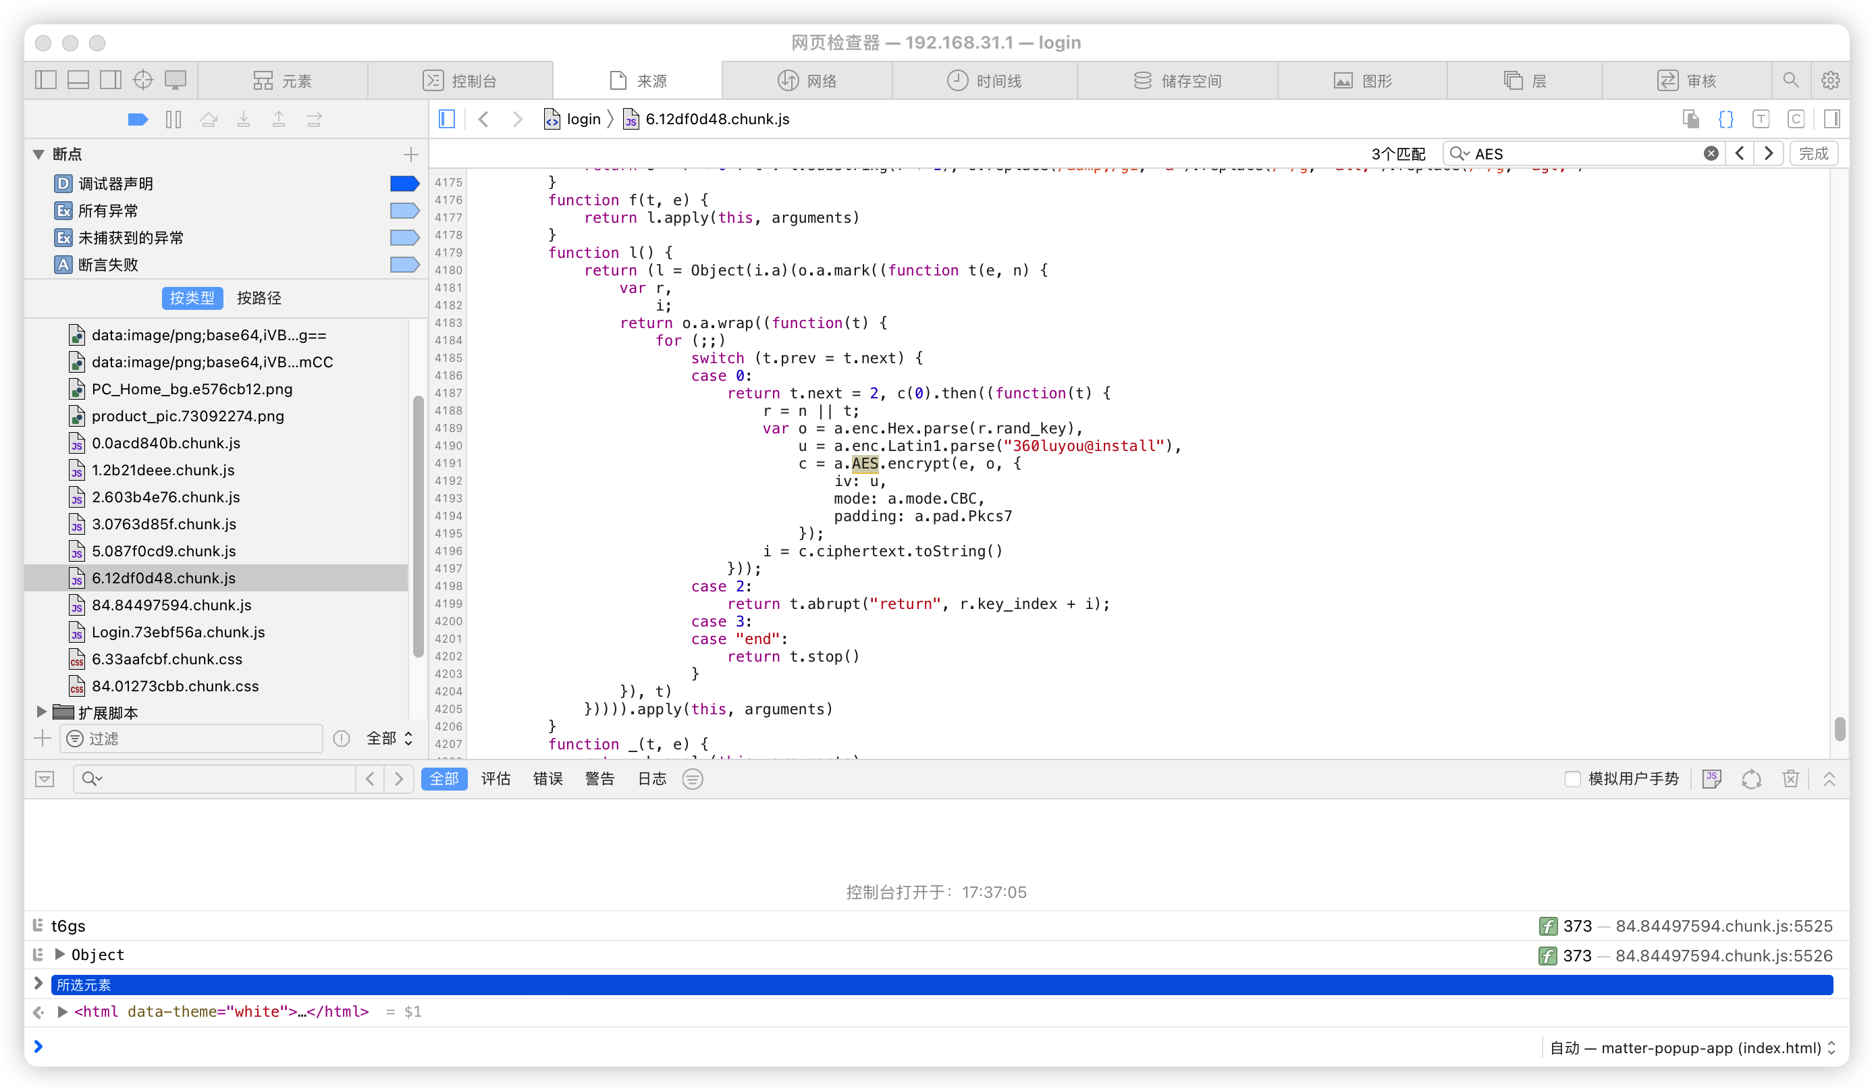This screenshot has height=1091, width=1874.
Task: Toggle pretty print curly braces icon
Action: (x=1725, y=119)
